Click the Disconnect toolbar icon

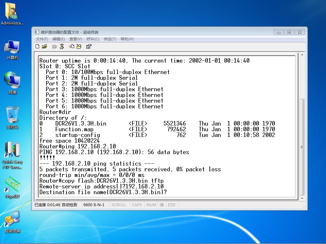(62, 46)
